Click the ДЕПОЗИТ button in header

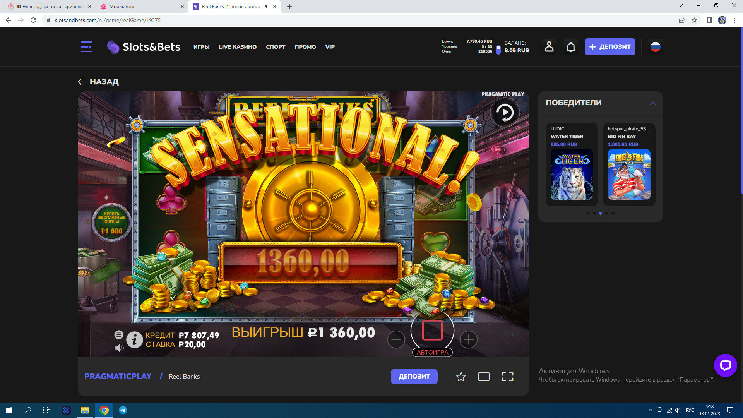click(609, 47)
